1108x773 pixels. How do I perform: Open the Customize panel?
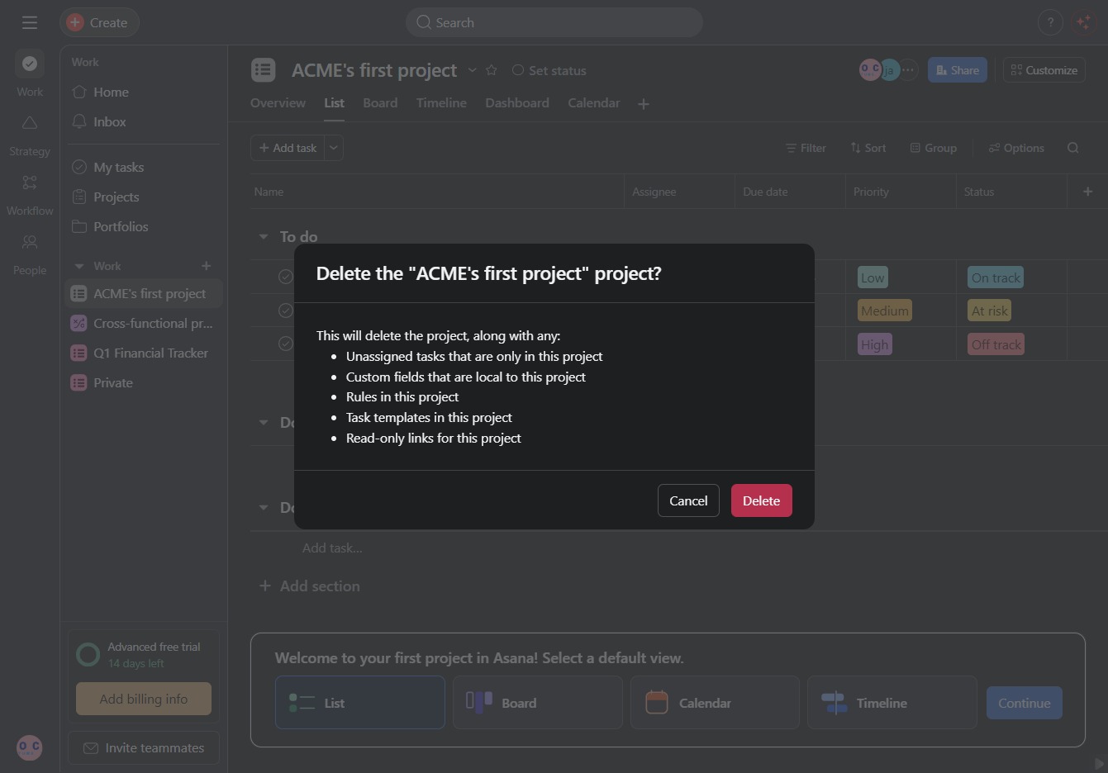[1044, 70]
